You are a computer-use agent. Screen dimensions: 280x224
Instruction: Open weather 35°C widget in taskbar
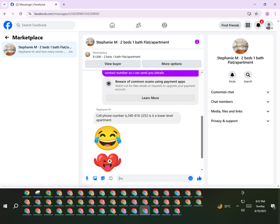tap(224, 206)
